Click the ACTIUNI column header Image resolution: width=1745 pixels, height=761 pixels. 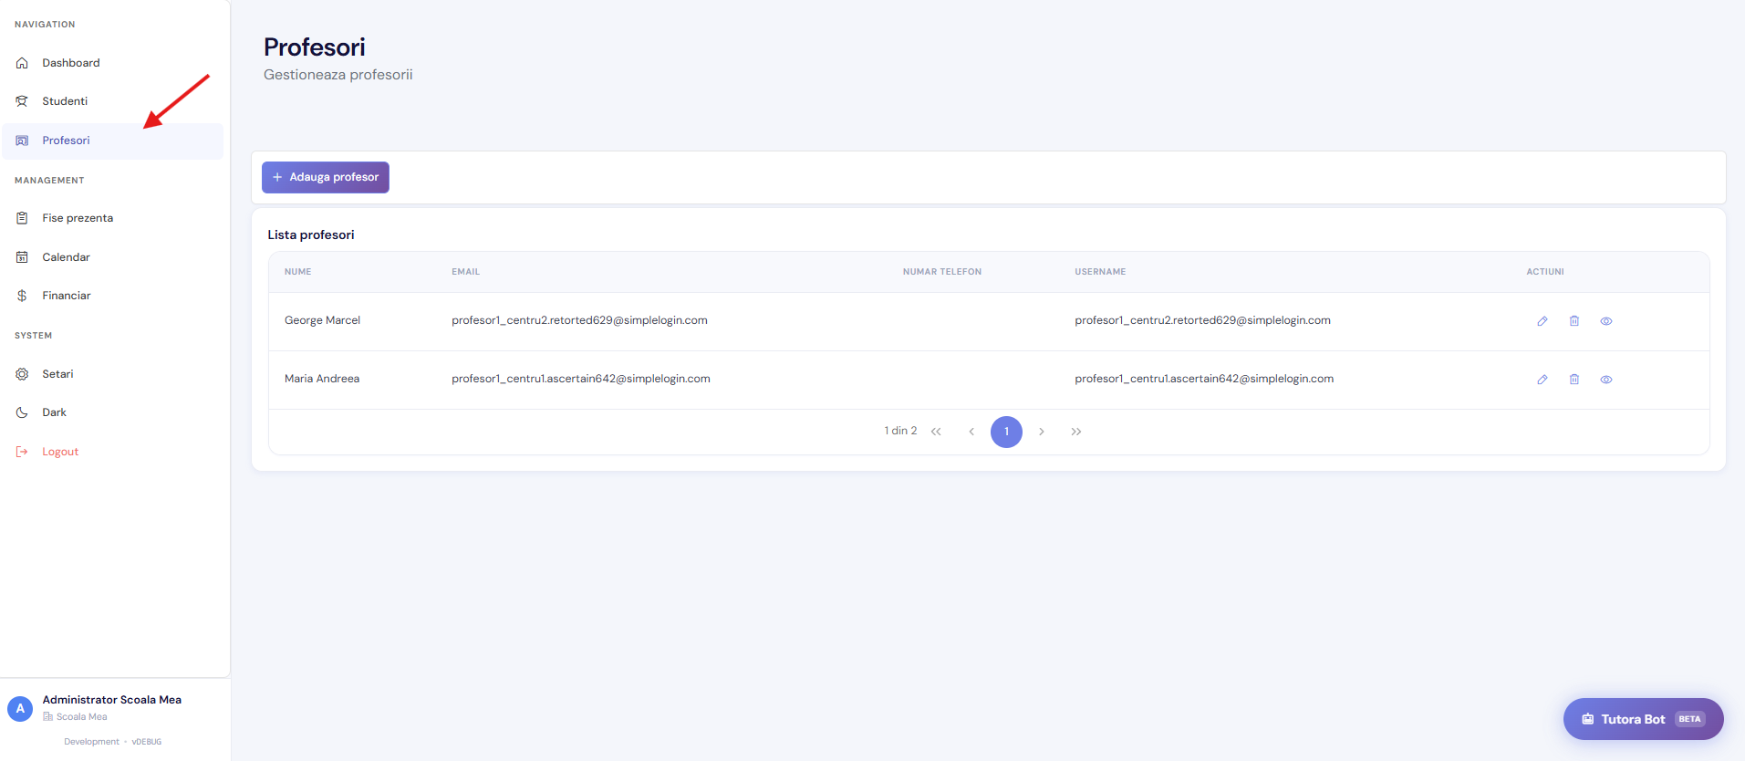coord(1545,272)
